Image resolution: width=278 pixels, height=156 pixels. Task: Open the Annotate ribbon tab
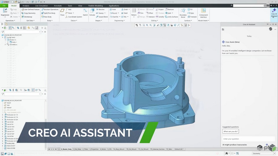click(x=58, y=6)
